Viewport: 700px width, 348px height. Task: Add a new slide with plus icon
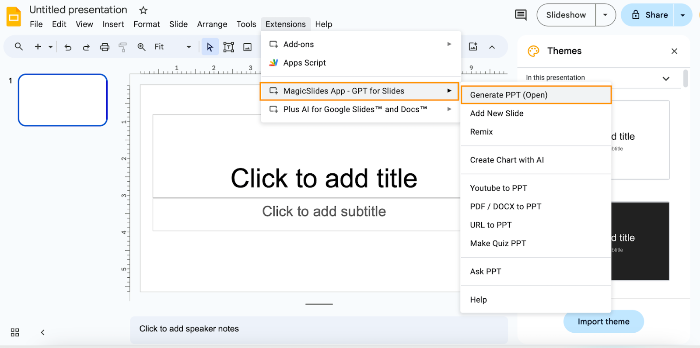click(x=38, y=47)
